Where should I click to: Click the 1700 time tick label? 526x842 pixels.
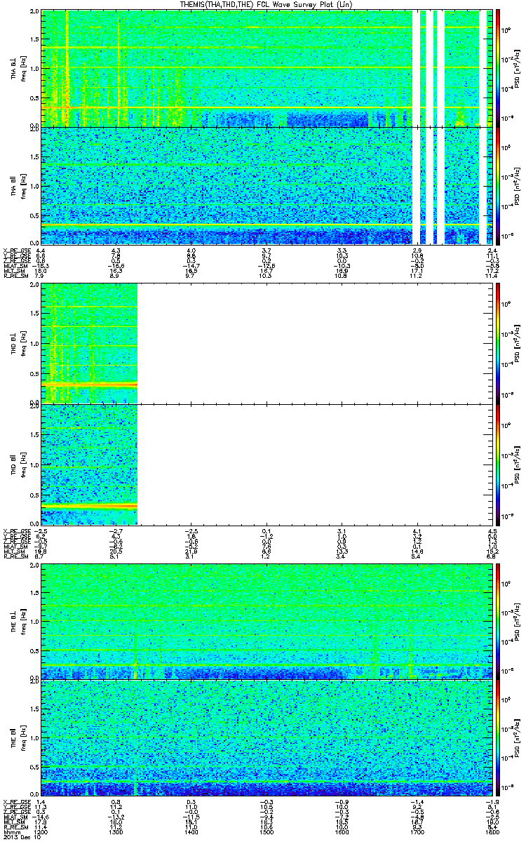416,831
